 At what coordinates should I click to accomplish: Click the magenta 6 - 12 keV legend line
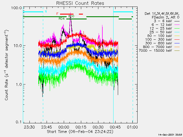click(177, 25)
